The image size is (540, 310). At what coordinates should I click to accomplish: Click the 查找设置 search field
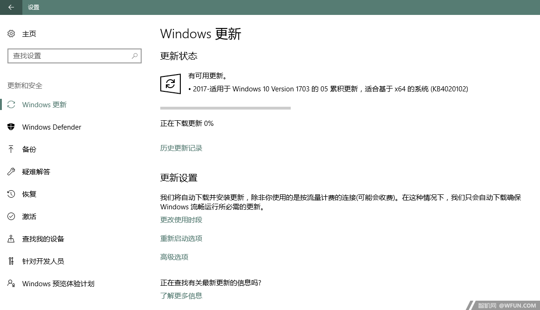pos(75,56)
